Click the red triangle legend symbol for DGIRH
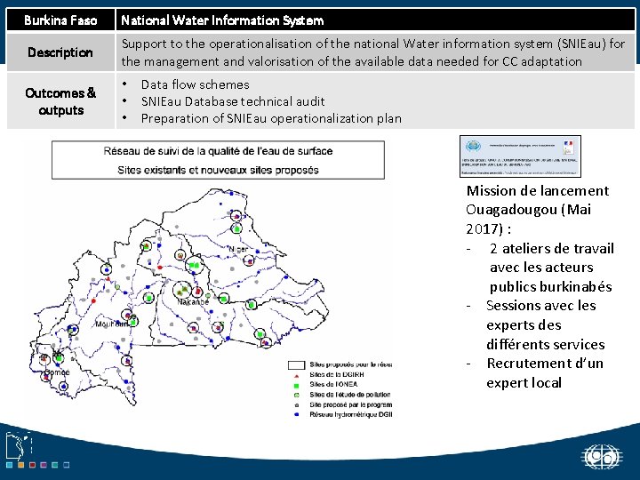Image resolution: width=640 pixels, height=480 pixels. coord(297,375)
